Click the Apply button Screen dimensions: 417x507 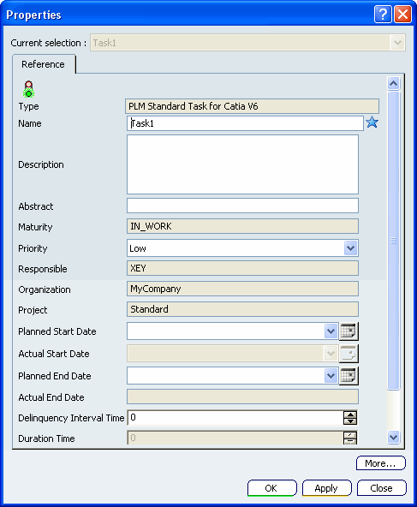[x=326, y=488]
